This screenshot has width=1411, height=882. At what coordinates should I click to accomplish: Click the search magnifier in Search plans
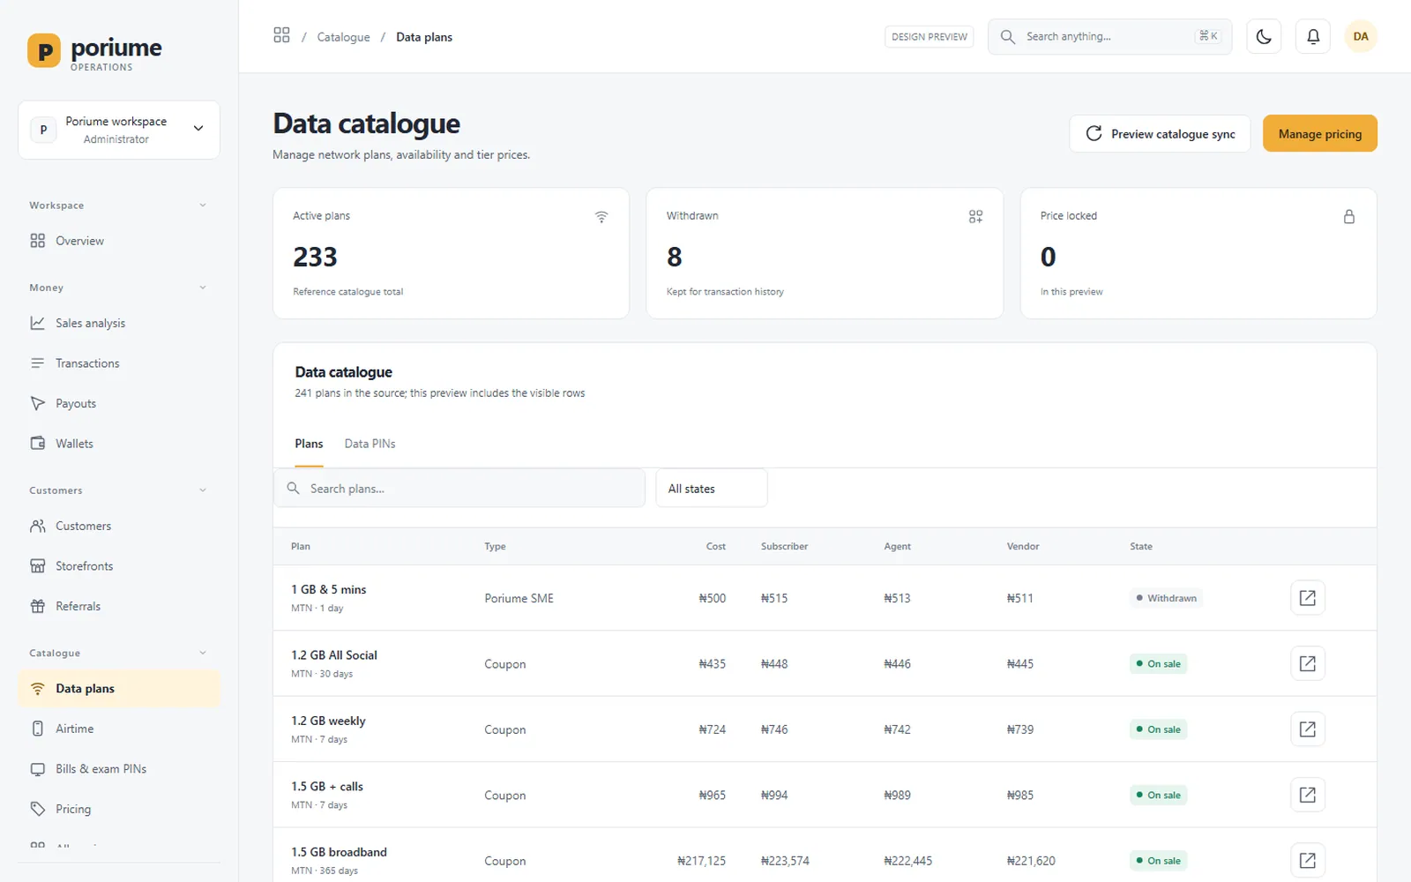[294, 488]
